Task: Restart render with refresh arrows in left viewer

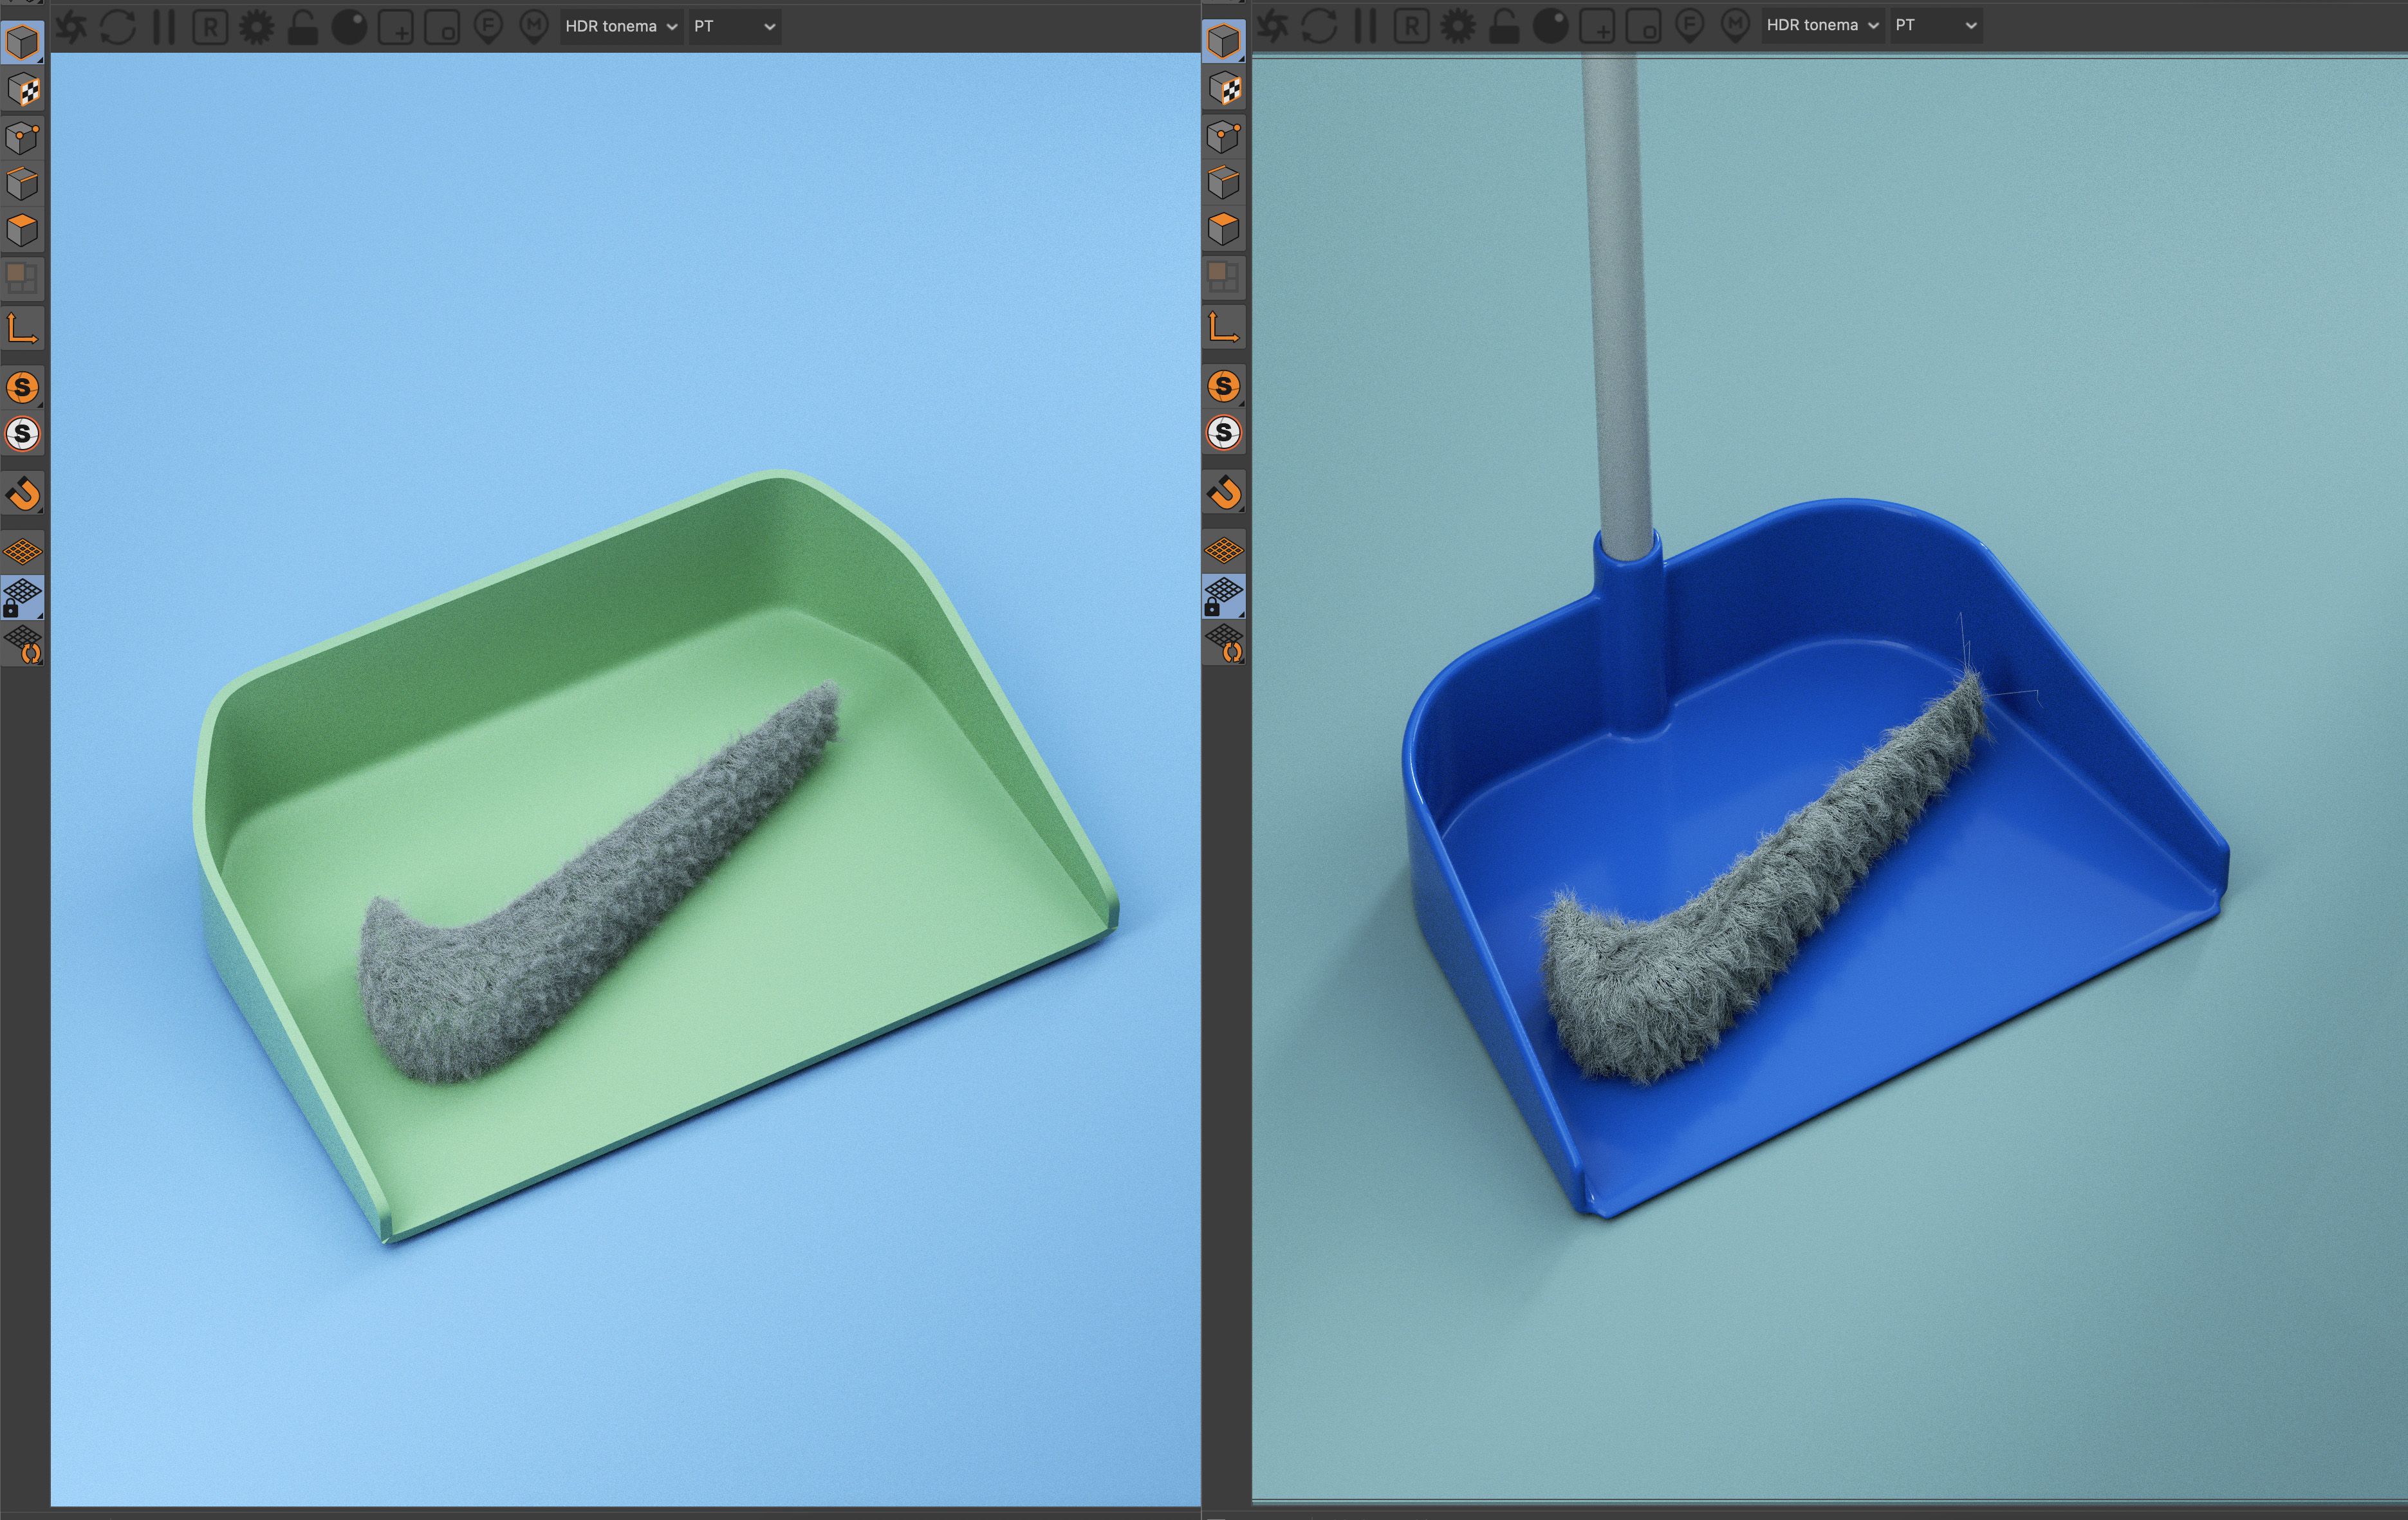Action: (118, 27)
